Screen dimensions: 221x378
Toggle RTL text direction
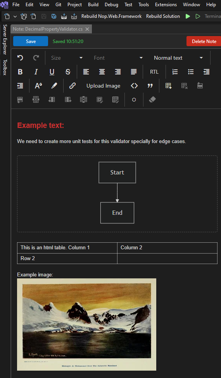coord(154,72)
